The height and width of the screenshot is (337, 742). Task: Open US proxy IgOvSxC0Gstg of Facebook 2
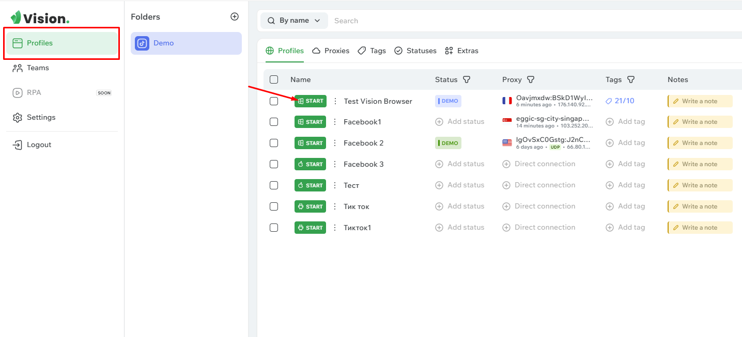[x=548, y=143]
